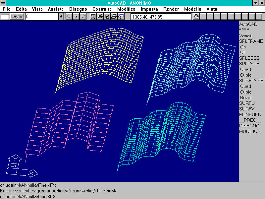This screenshot has width=265, height=199.
Task: Click the print plotter icon
Action: (x=114, y=16)
